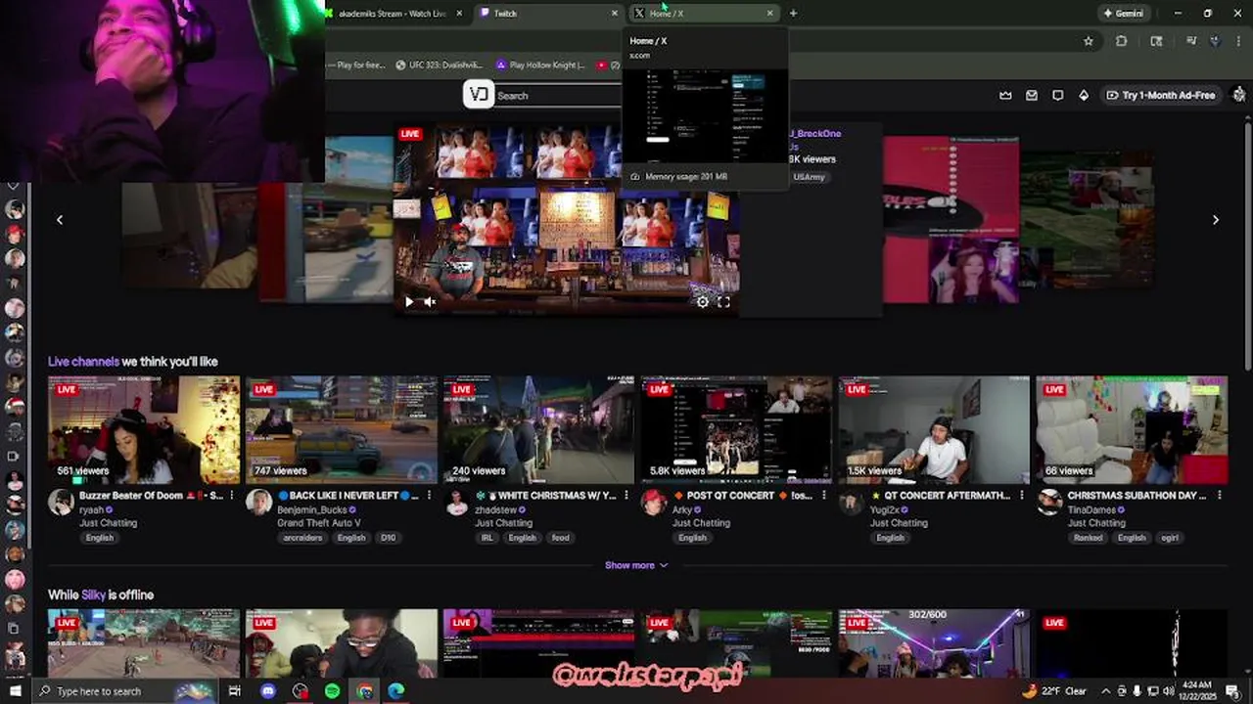Open ryaah stream thumbnail with 561 viewers

tap(144, 430)
